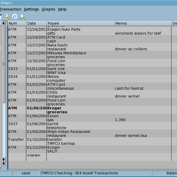Select the Naka Sushi payee
This screenshot has width=177, height=177.
[58, 45]
